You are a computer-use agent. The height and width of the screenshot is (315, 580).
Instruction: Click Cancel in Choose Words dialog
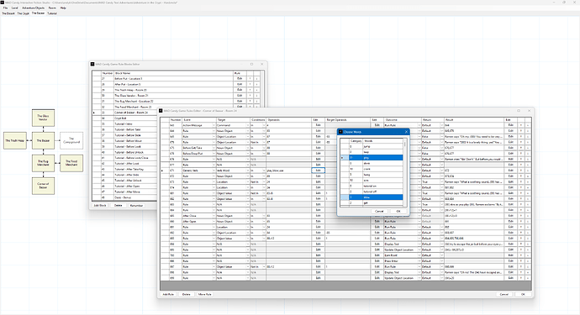tap(379, 211)
